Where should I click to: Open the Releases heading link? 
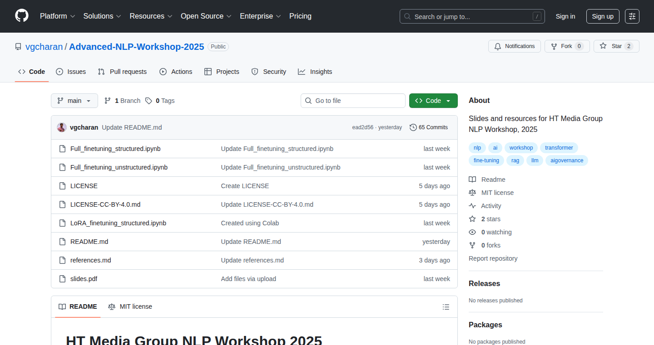click(x=484, y=283)
